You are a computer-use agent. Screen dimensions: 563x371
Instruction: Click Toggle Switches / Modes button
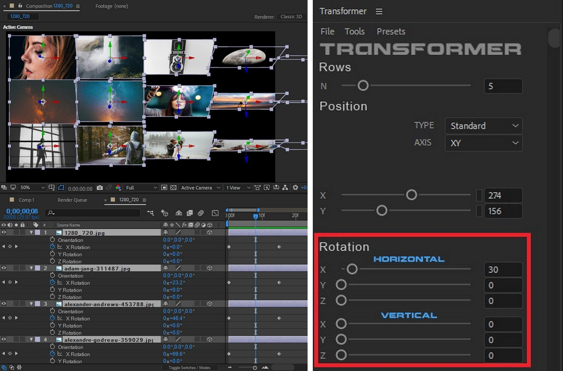(189, 367)
